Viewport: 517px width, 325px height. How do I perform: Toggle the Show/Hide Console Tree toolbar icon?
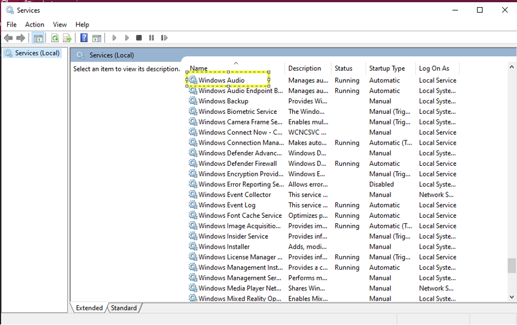coord(38,38)
